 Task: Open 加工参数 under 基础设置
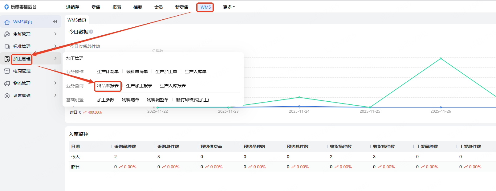coord(106,100)
